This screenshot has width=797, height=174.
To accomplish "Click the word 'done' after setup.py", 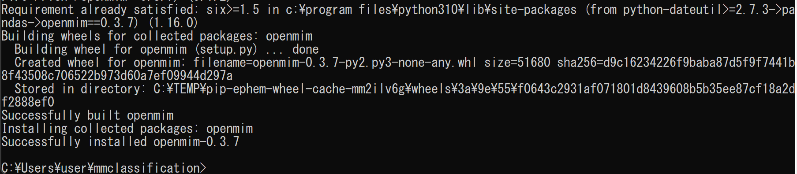I will [305, 49].
